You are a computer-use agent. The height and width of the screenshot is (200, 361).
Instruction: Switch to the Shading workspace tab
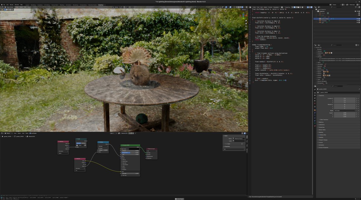62,5
